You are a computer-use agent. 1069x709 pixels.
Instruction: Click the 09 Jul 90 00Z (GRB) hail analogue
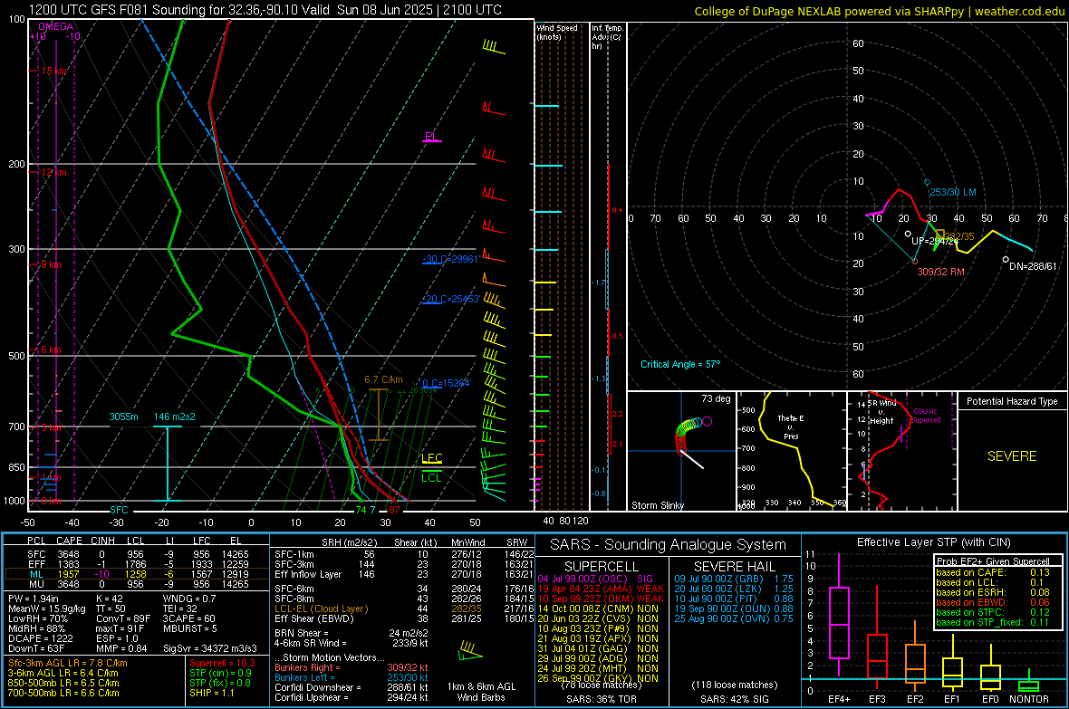tap(734, 579)
